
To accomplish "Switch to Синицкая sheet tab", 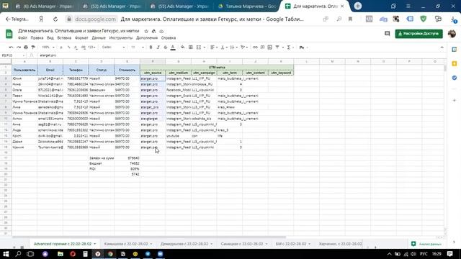I will pos(244,244).
